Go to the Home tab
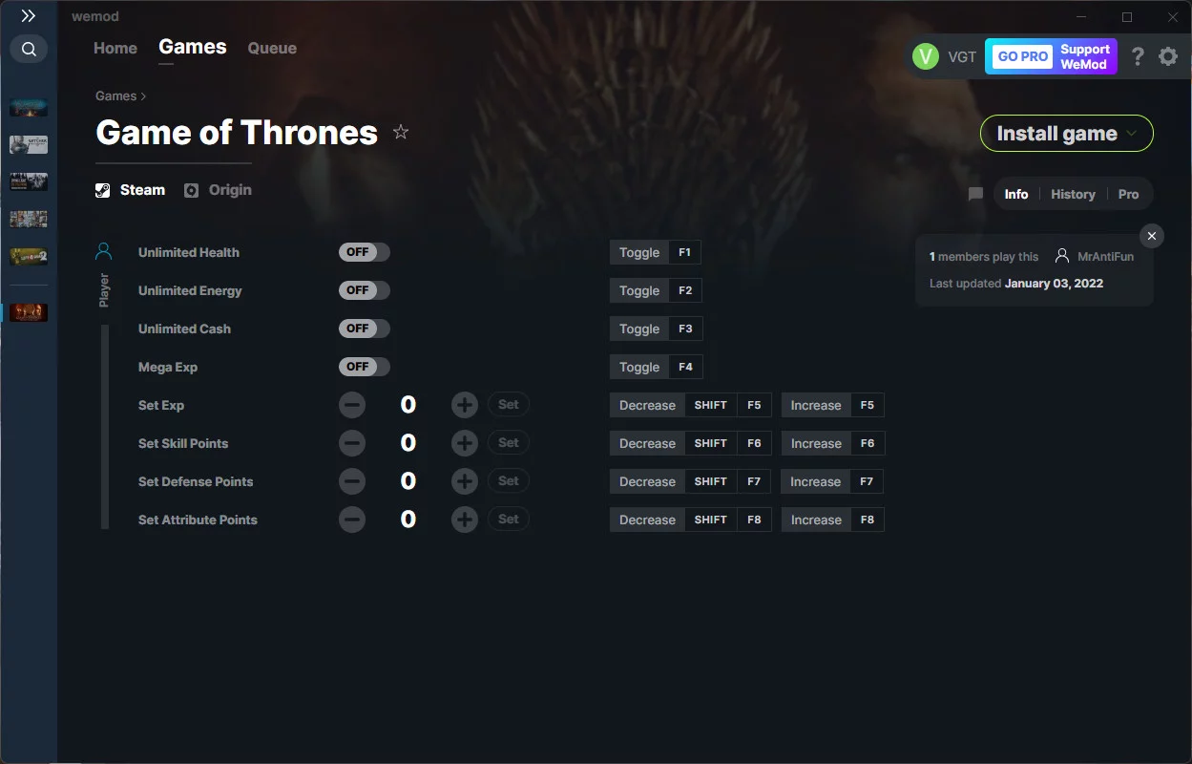Viewport: 1192px width, 764px height. (115, 48)
